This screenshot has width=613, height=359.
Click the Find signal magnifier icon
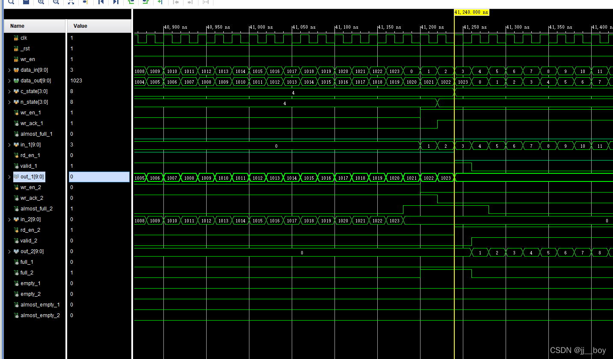pos(11,3)
